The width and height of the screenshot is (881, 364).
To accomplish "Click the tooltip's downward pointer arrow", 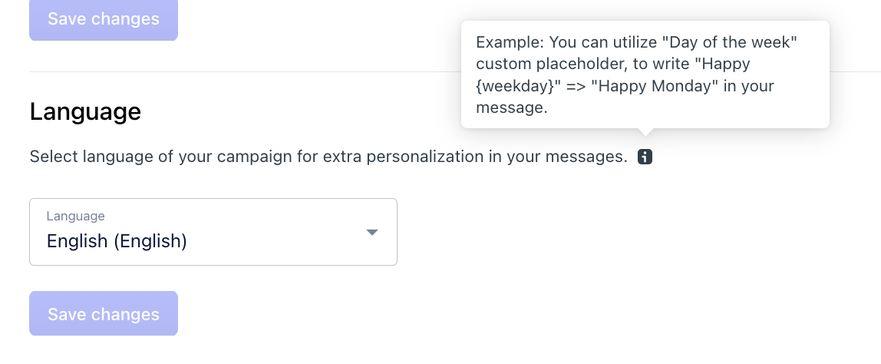I will tap(645, 131).
